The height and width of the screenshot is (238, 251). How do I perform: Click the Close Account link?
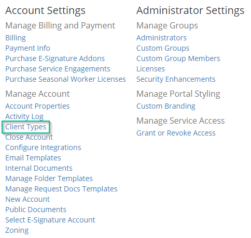tap(29, 137)
